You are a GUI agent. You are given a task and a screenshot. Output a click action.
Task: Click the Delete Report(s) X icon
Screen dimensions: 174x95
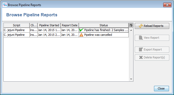click(141, 57)
